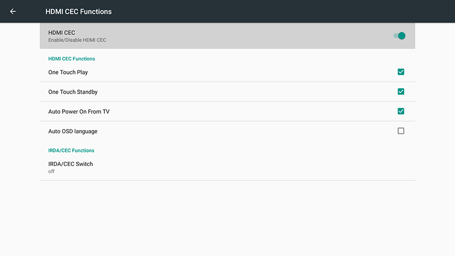Disable the One Touch Standby checkbox
The width and height of the screenshot is (455, 256).
click(401, 92)
